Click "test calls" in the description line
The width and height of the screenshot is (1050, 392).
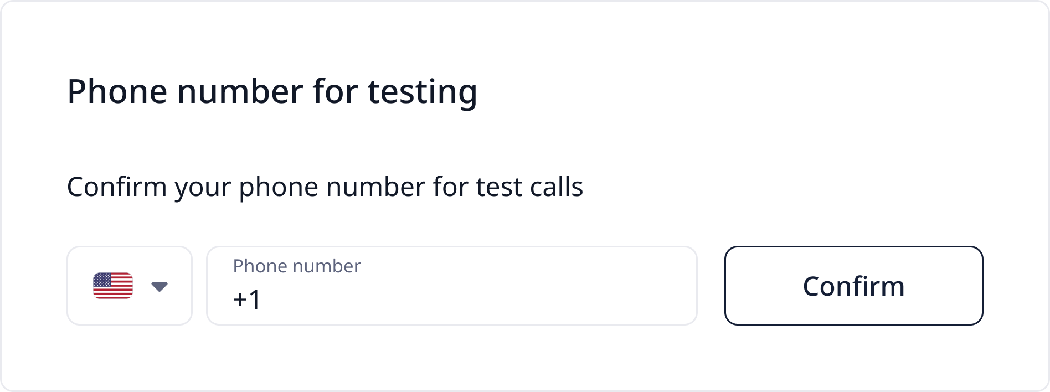[529, 187]
